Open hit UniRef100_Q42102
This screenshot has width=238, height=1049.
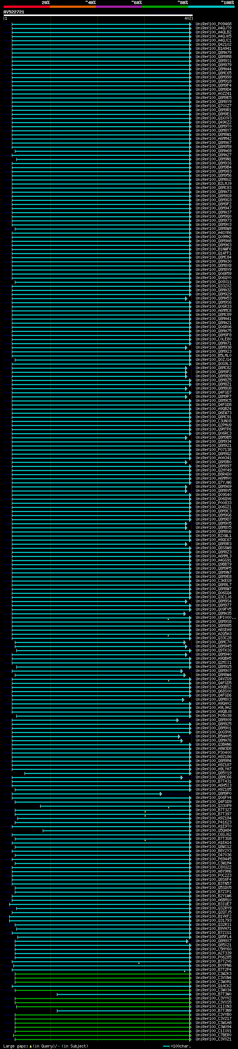point(213,44)
